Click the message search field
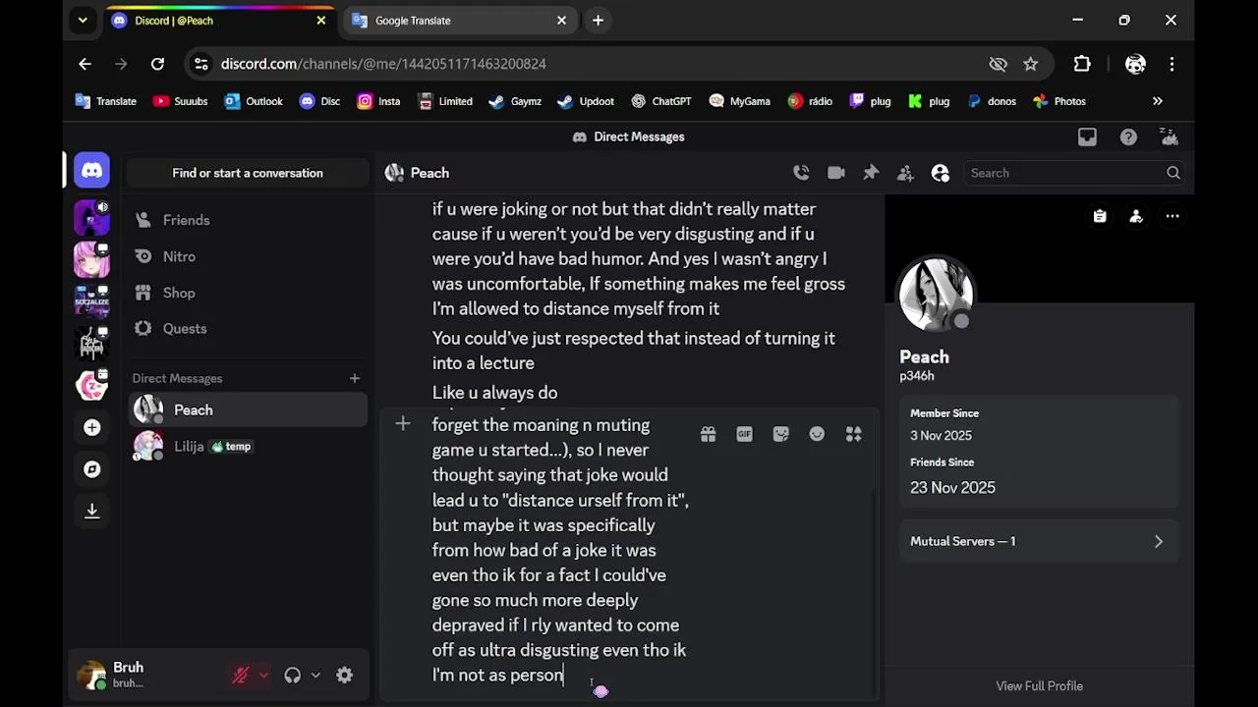The image size is (1258, 707). pos(1066,173)
